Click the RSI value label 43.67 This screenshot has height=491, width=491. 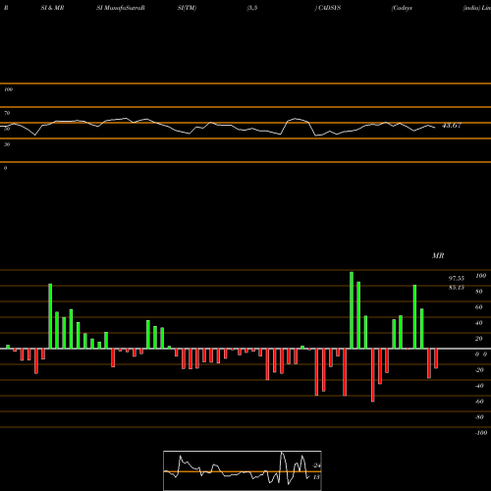(x=452, y=126)
